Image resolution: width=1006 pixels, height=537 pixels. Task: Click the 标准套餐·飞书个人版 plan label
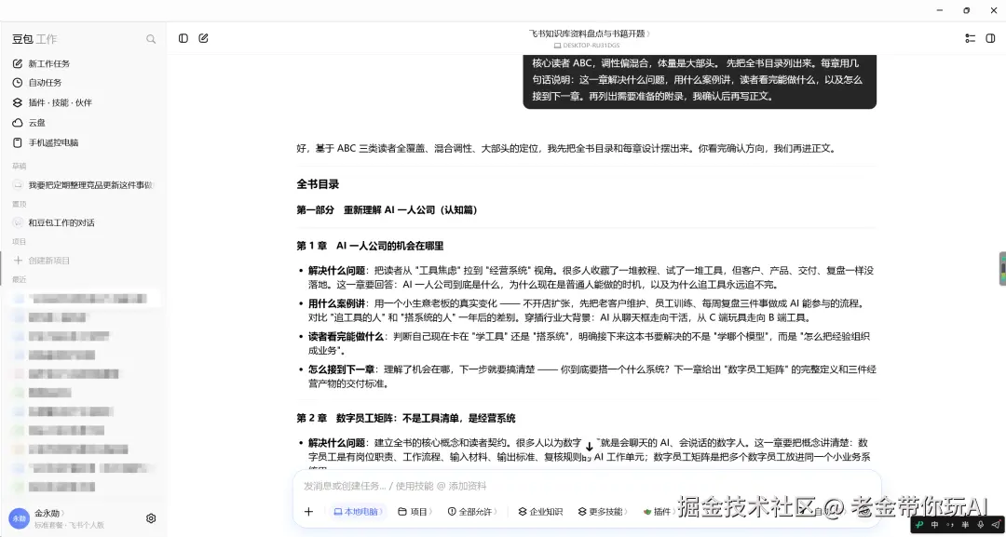pos(69,525)
